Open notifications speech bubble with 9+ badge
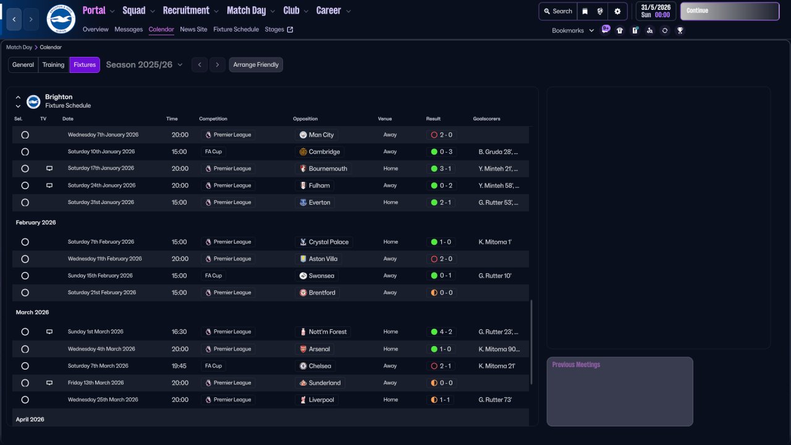This screenshot has width=791, height=445. point(606,29)
